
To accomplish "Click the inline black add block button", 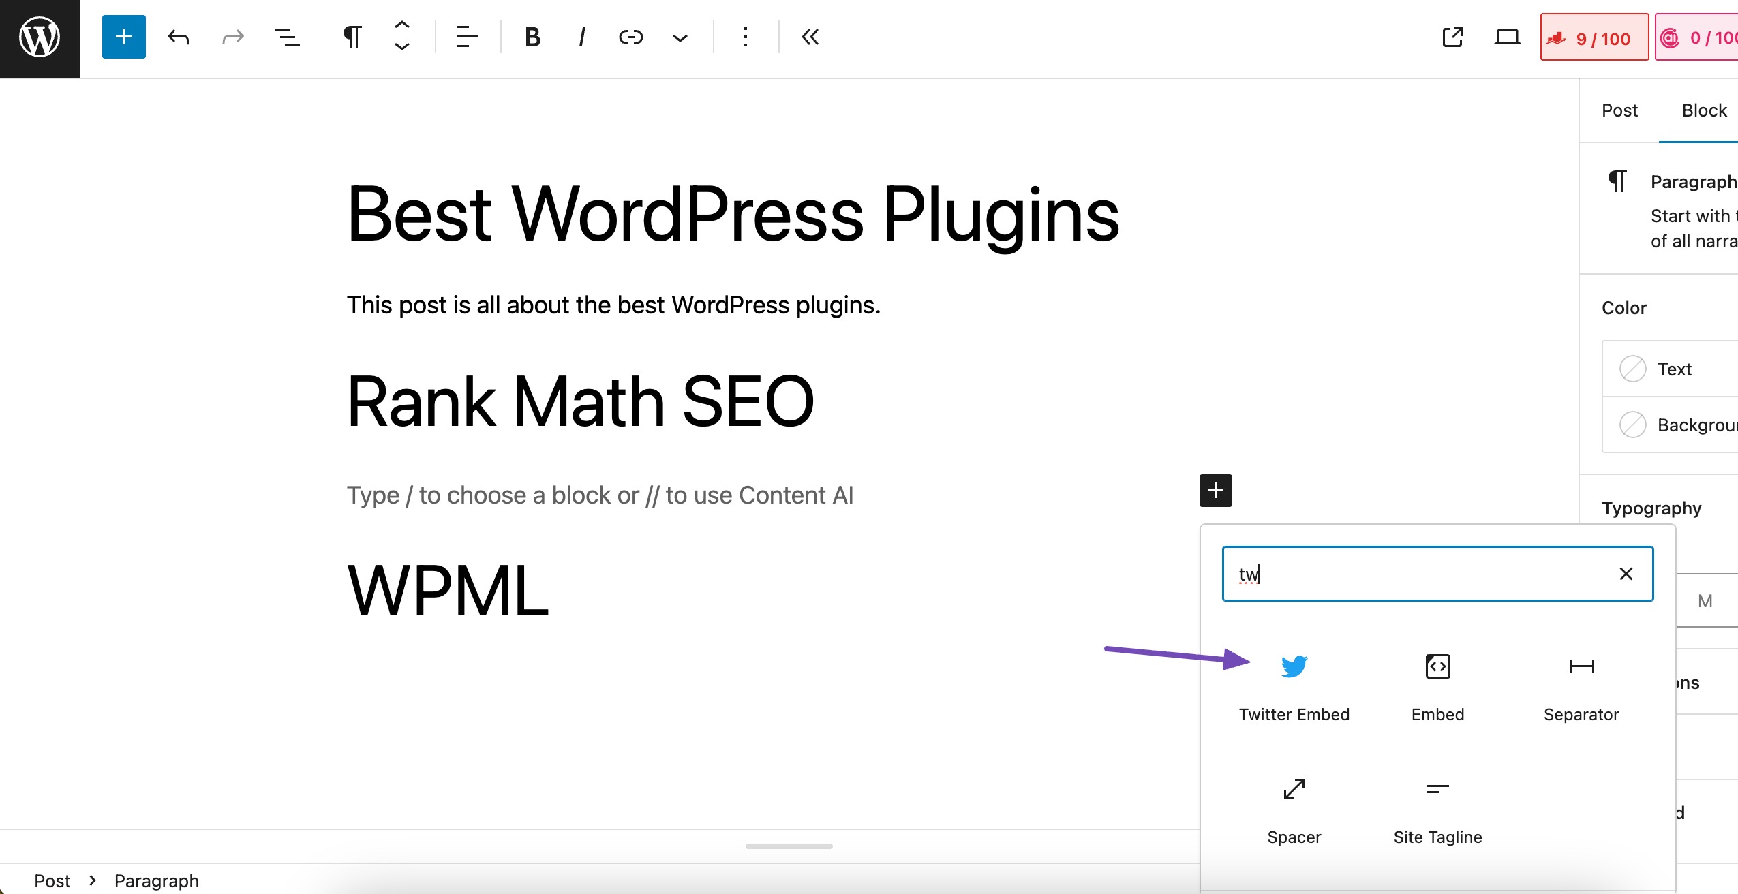I will click(1215, 491).
